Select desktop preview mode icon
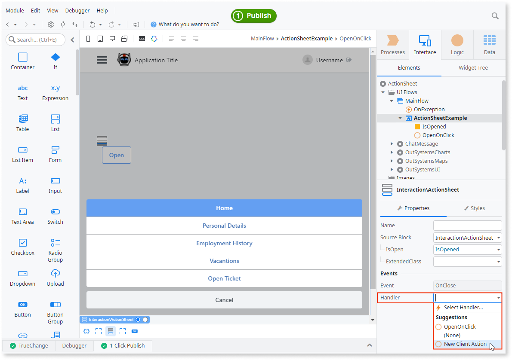 [112, 38]
